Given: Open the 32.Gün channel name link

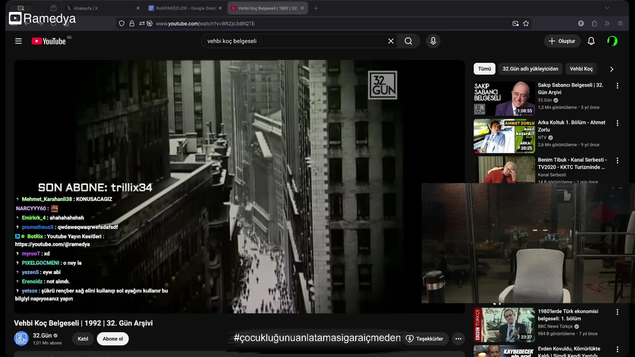Looking at the screenshot, I should [42, 336].
